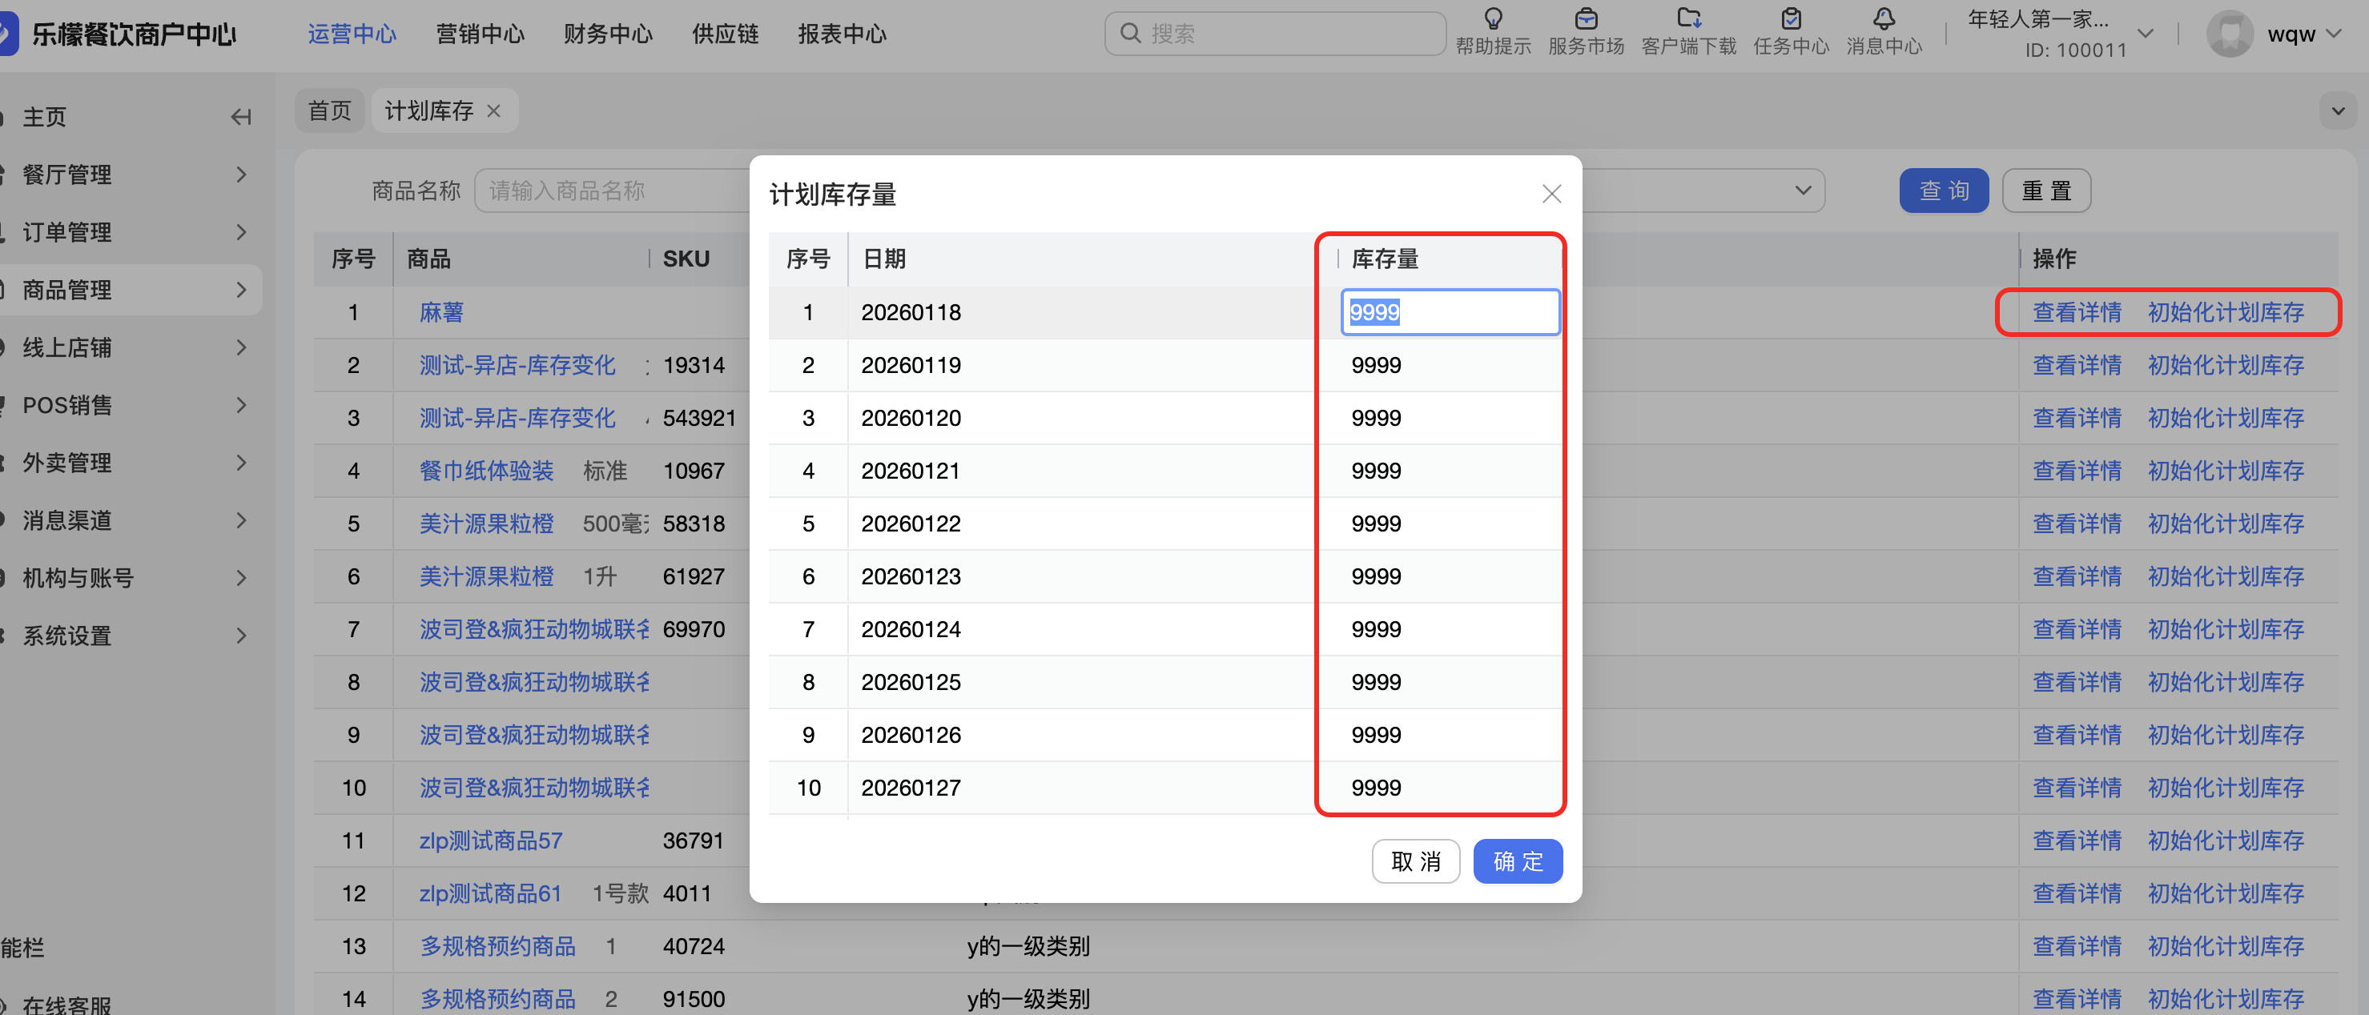
Task: Click the 帮助提示 lightbulb icon
Action: tap(1493, 18)
